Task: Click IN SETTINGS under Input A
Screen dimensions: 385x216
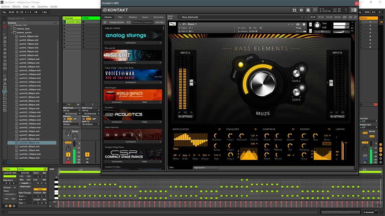Action: (185, 116)
